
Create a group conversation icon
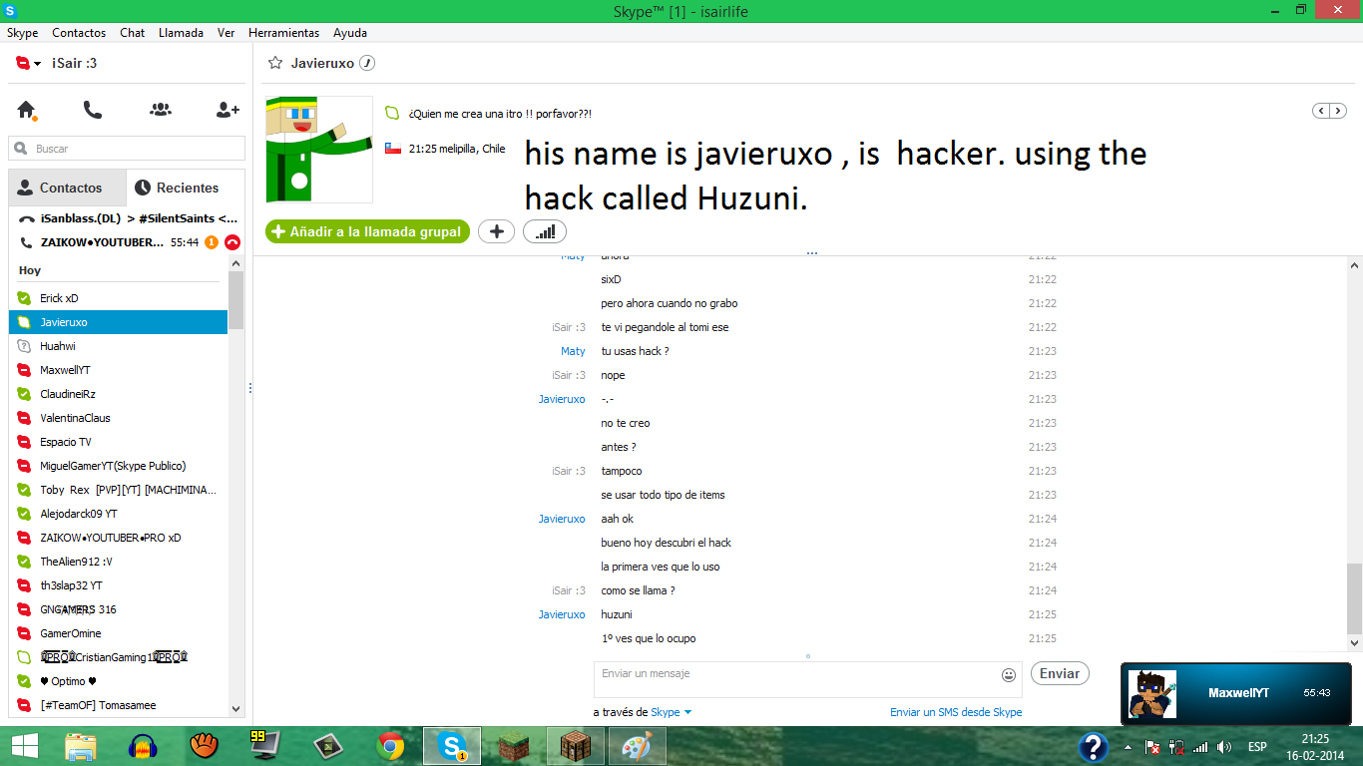(x=160, y=110)
